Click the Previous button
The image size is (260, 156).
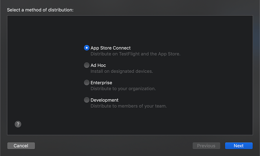(x=206, y=145)
